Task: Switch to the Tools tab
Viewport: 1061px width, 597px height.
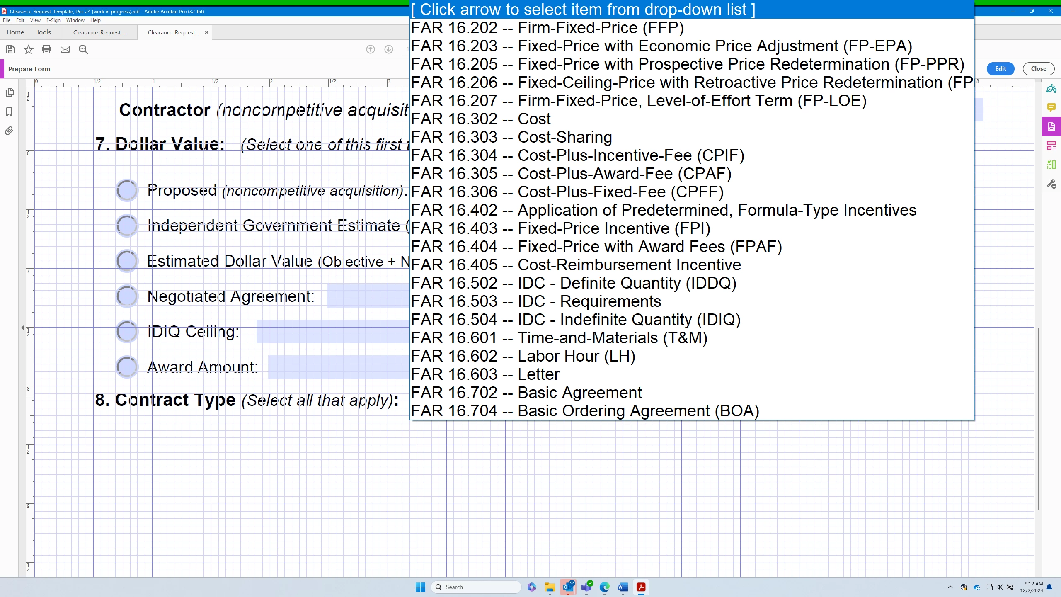Action: (x=44, y=32)
